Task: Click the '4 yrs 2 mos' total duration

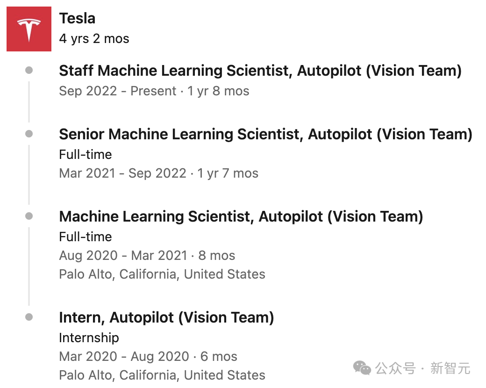Action: pyautogui.click(x=94, y=39)
